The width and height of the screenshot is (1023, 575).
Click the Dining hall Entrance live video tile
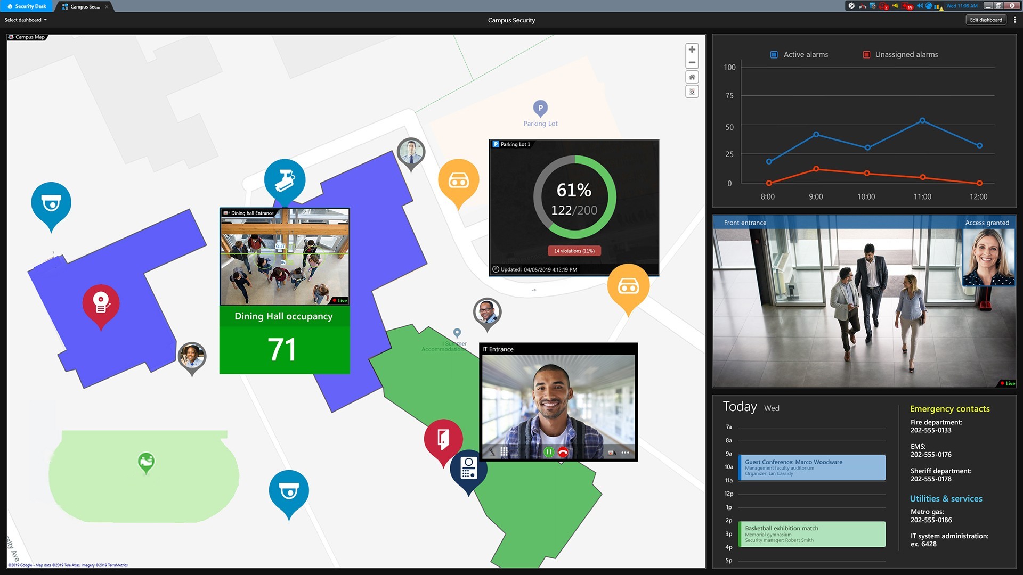point(285,257)
